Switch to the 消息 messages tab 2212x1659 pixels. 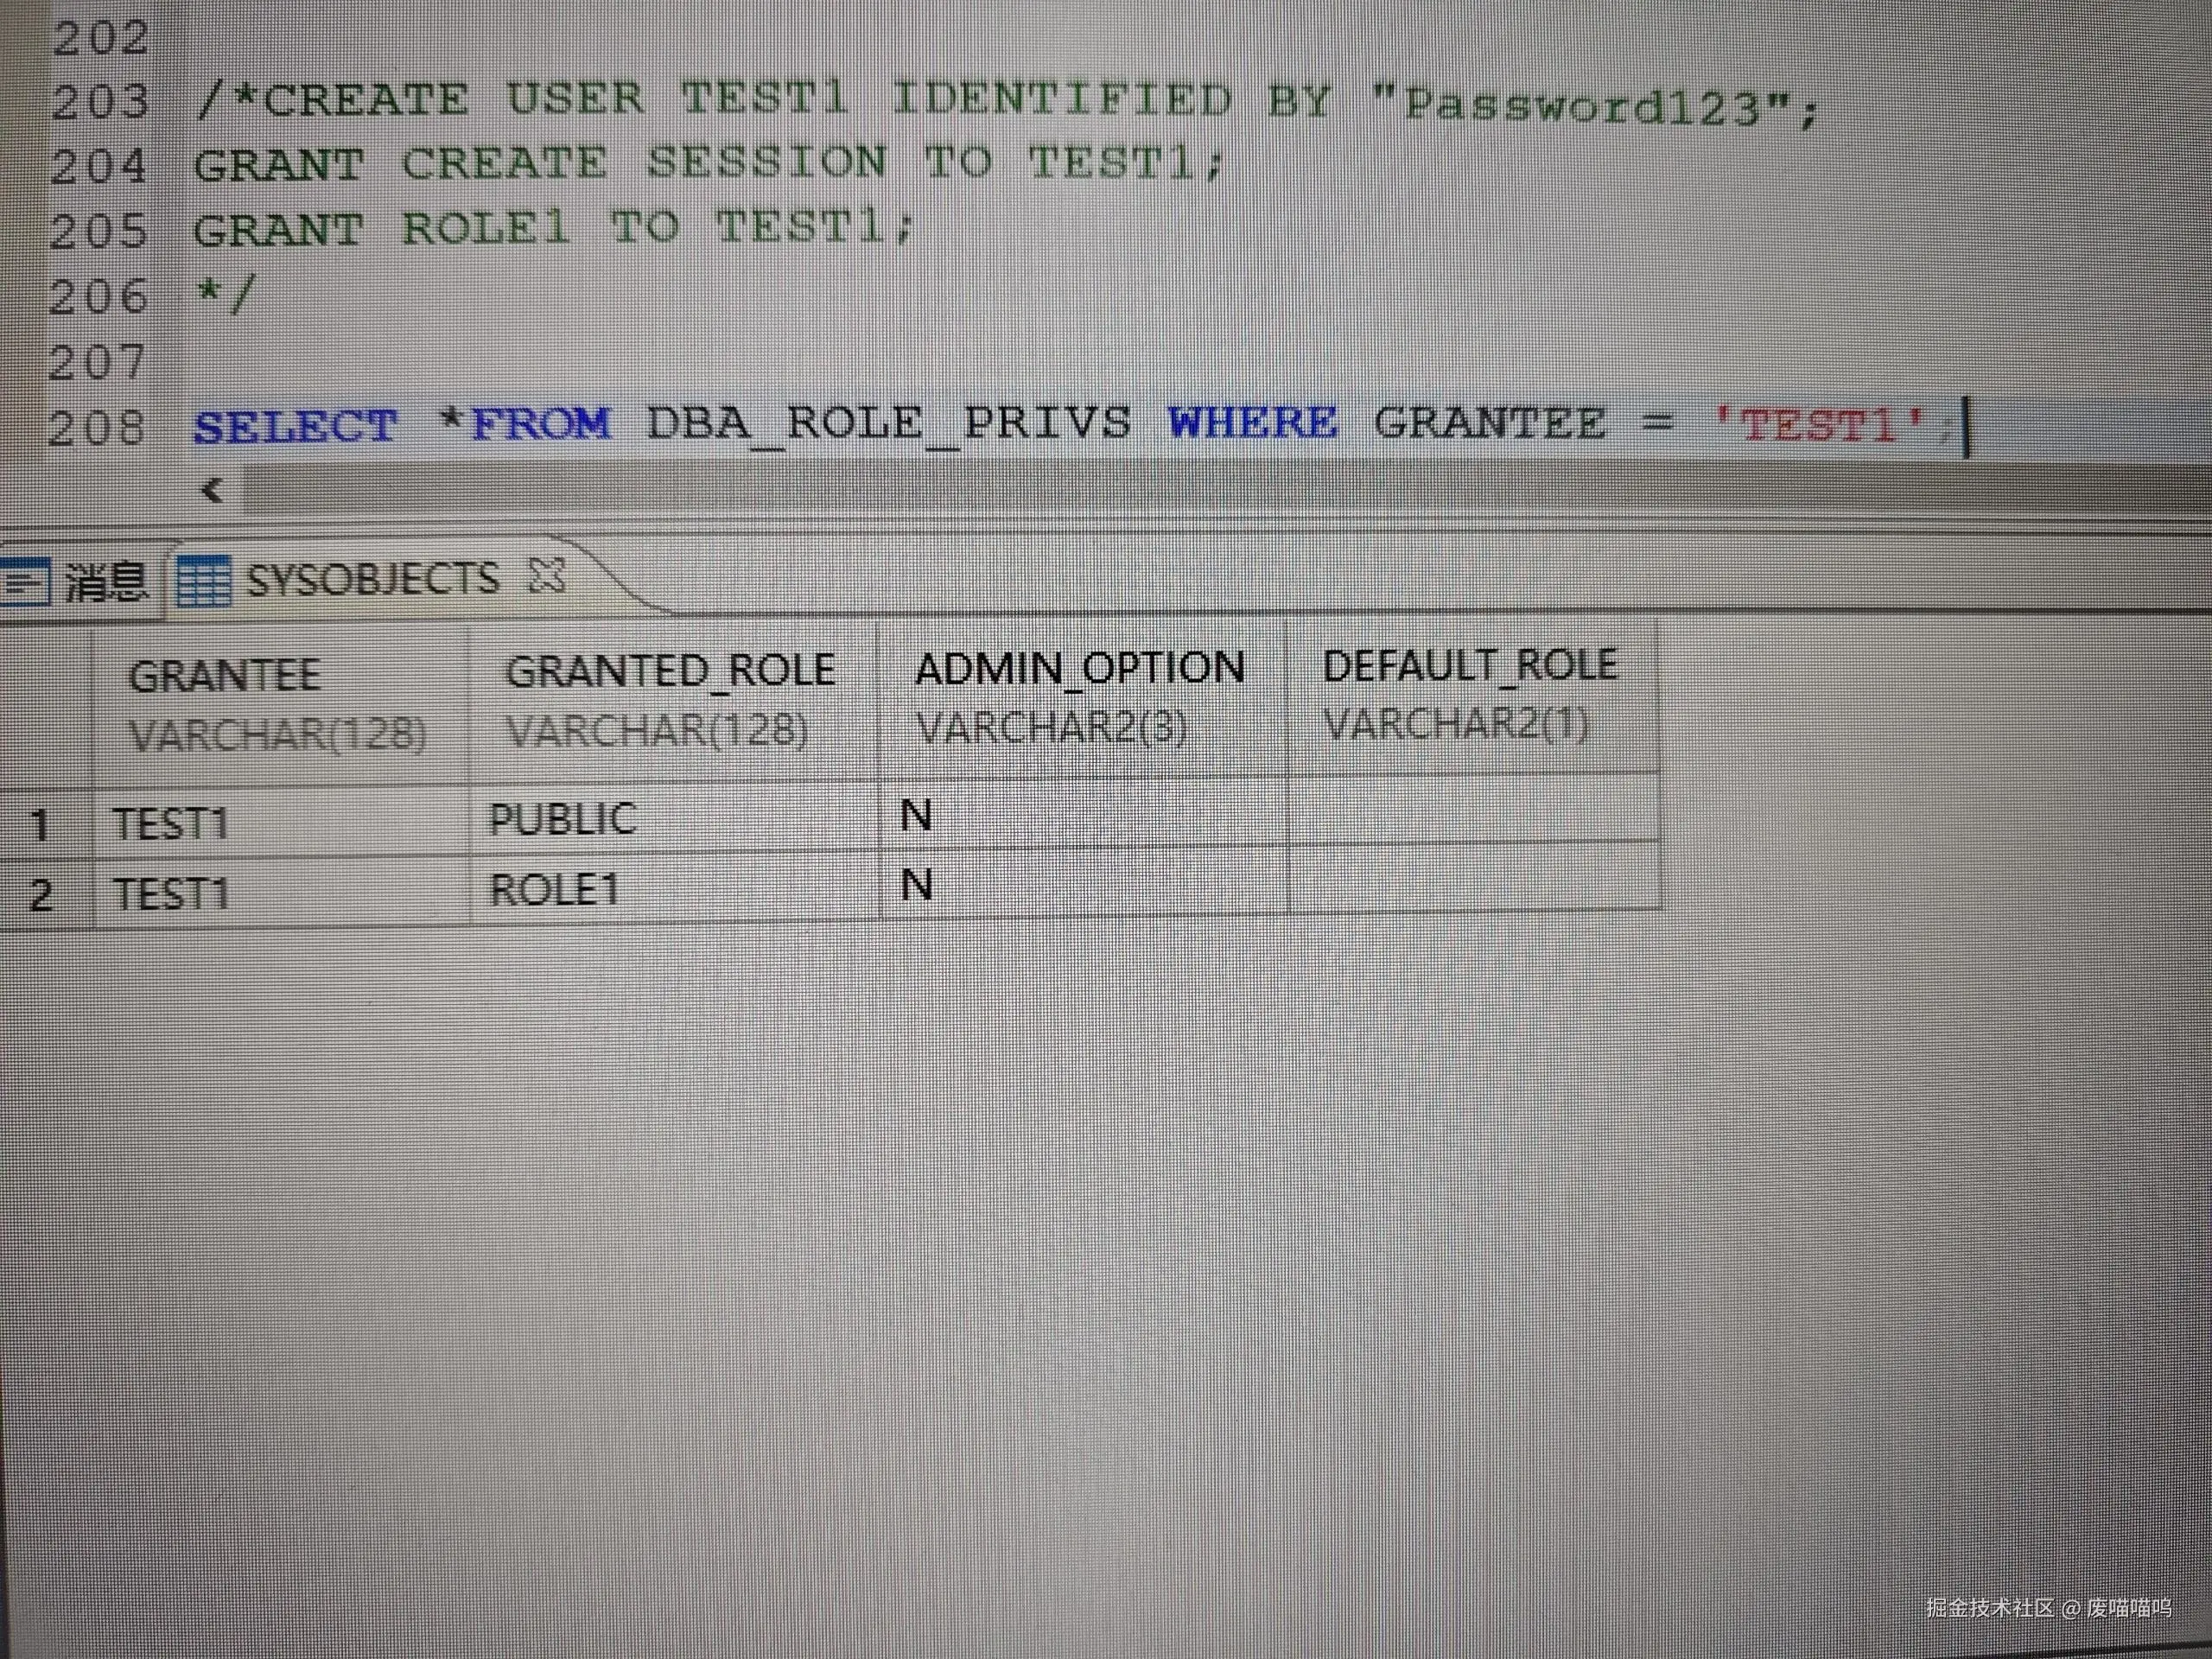pos(105,582)
